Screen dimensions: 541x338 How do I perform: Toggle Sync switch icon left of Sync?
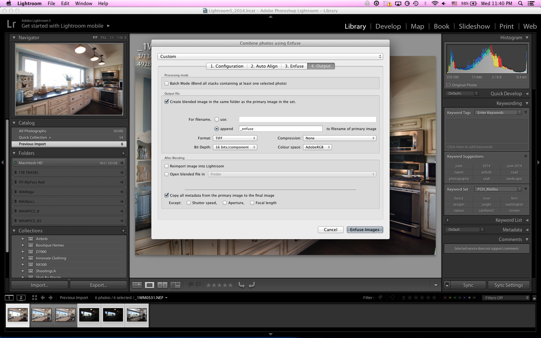point(447,285)
